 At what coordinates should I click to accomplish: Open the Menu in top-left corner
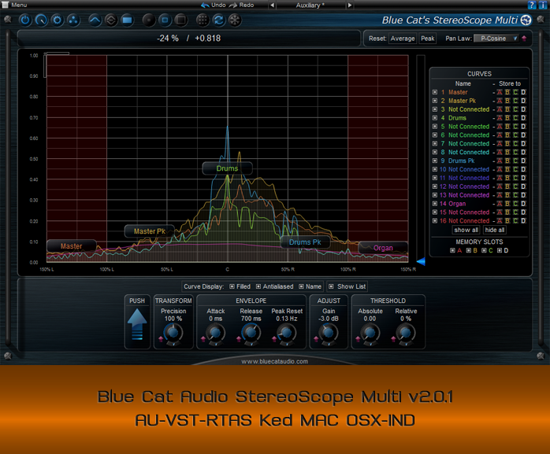(15, 5)
